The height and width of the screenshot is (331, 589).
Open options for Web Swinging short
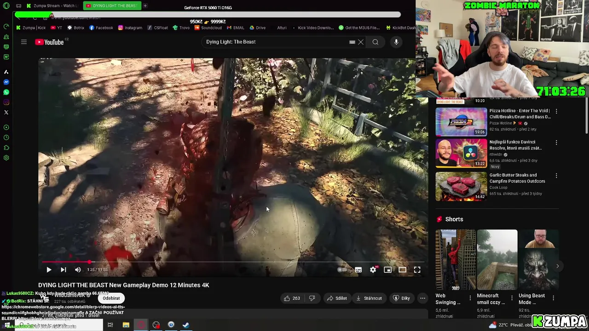470,298
